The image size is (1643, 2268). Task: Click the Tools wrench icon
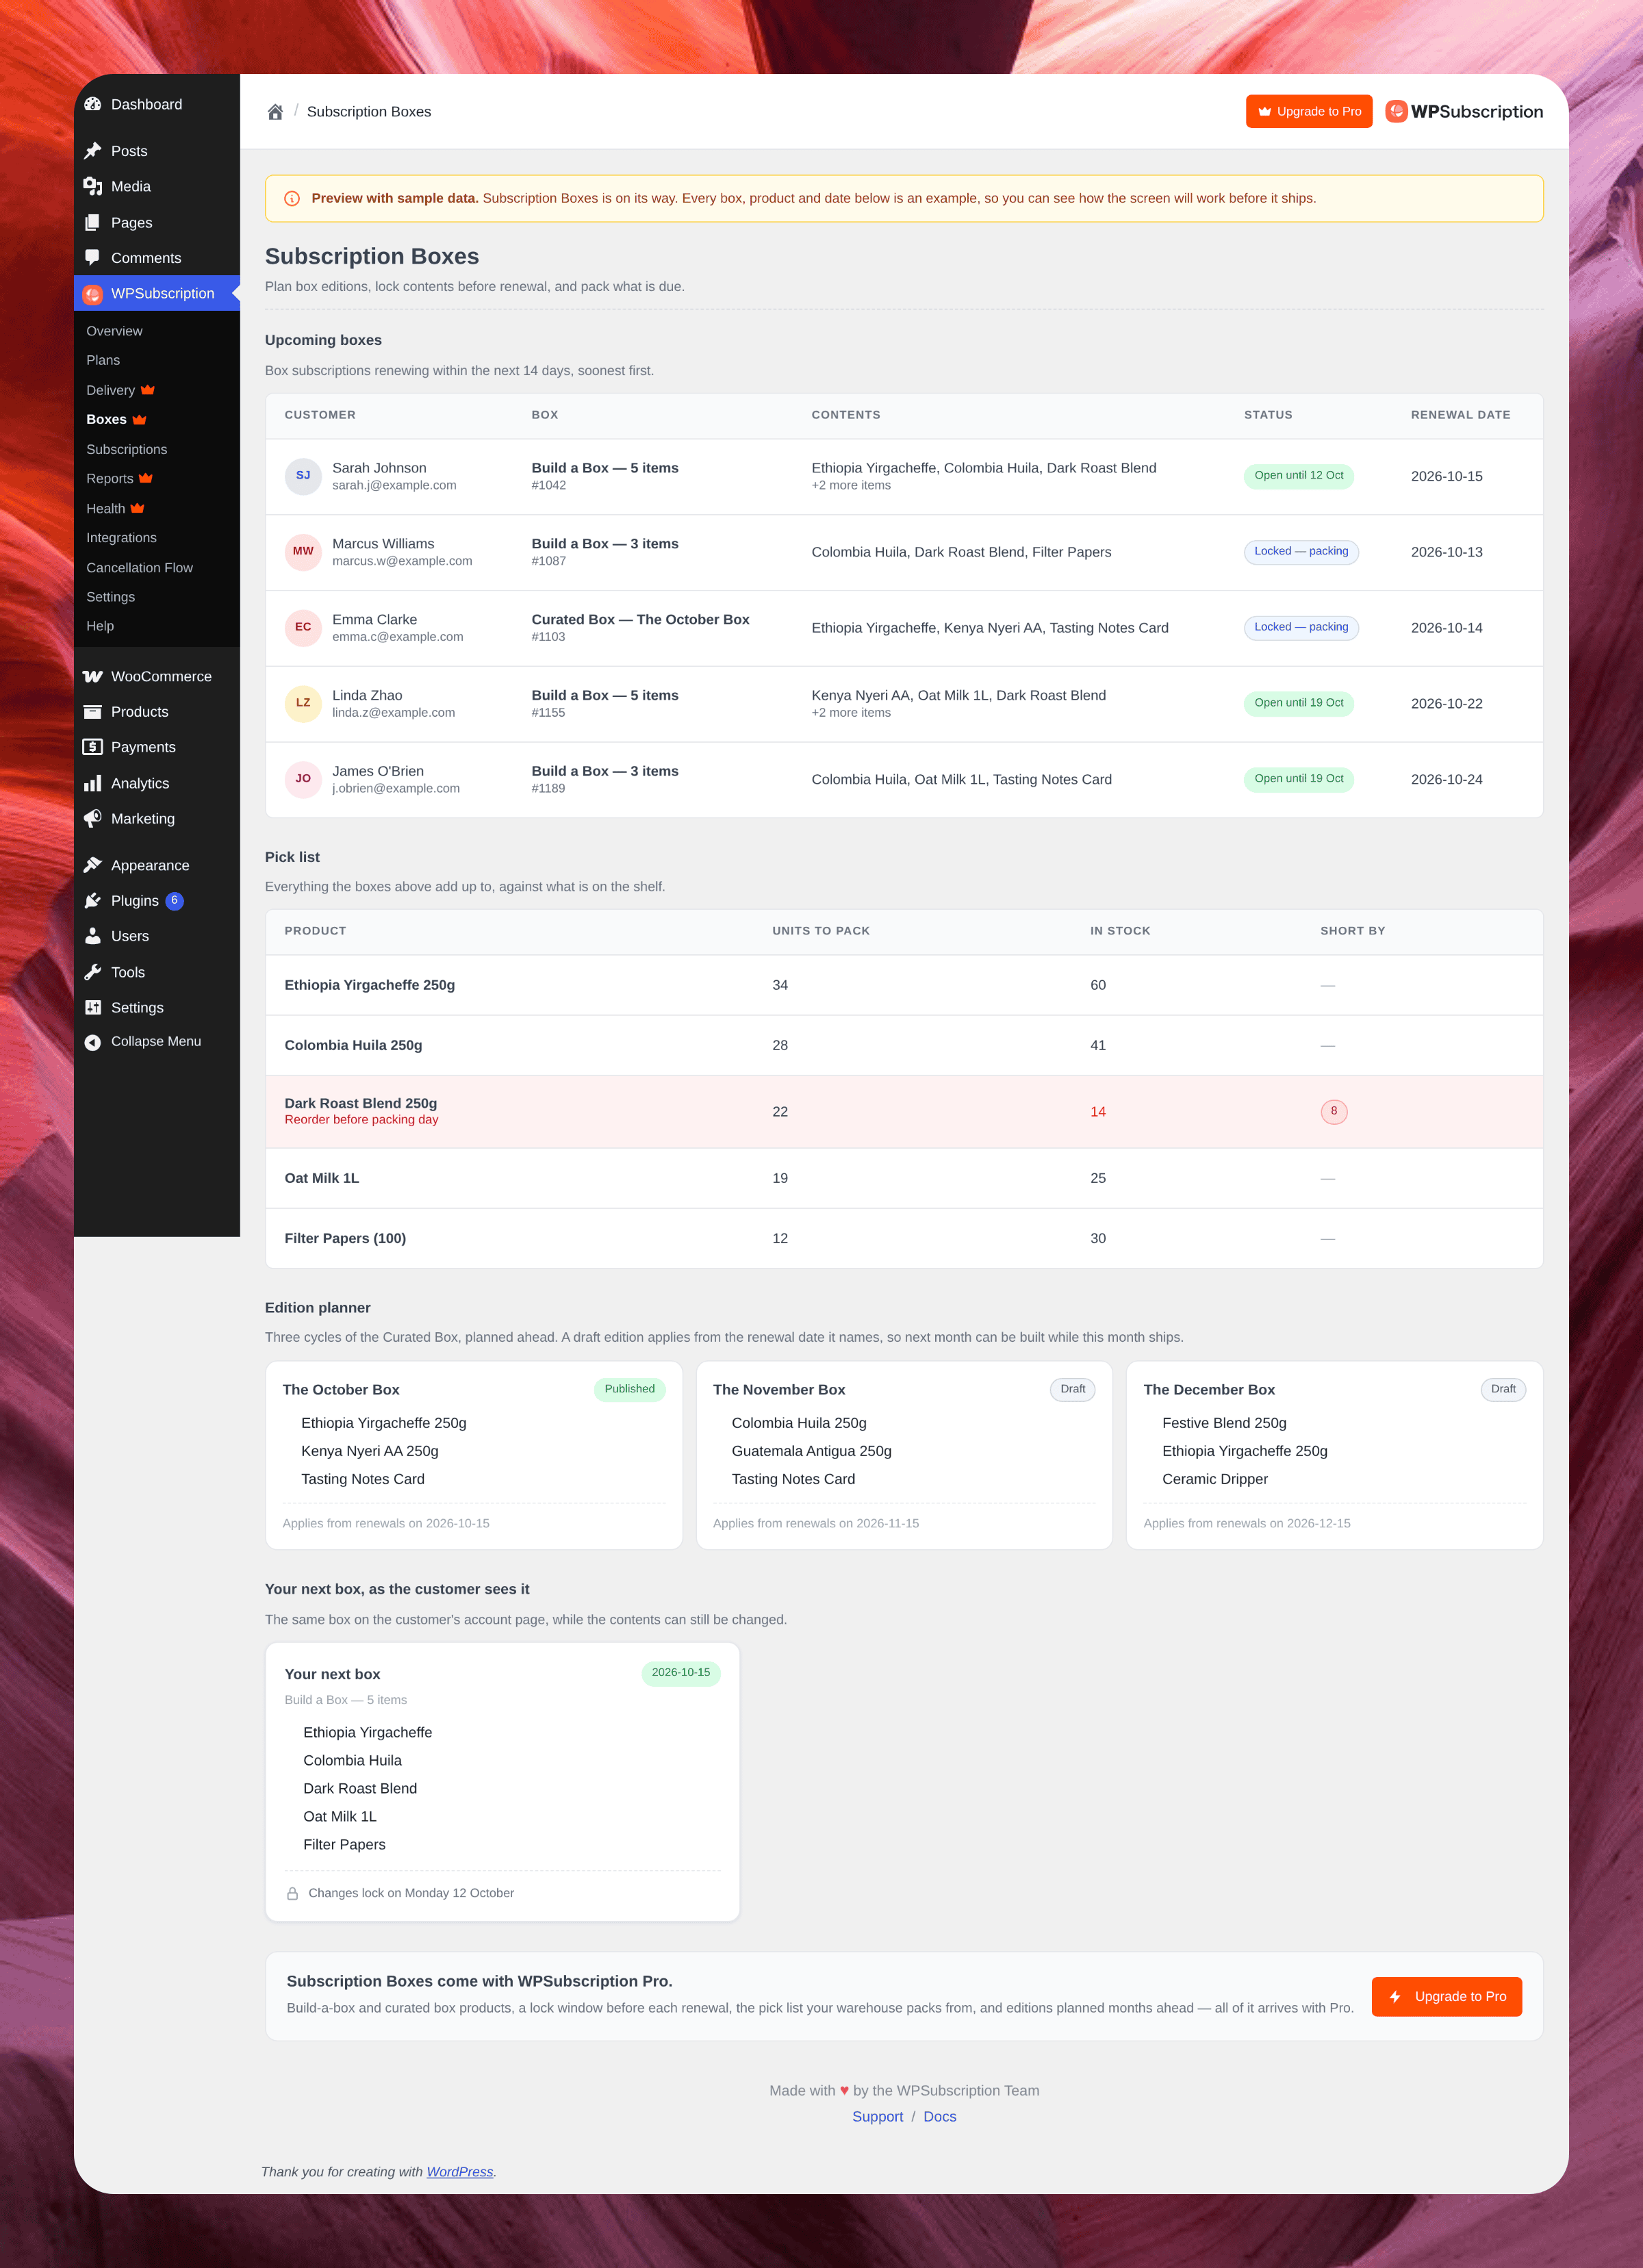pyautogui.click(x=93, y=972)
